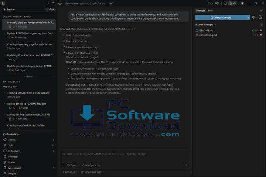Open Adding Testing Section to README session
266x177 pixels.
coord(29,117)
